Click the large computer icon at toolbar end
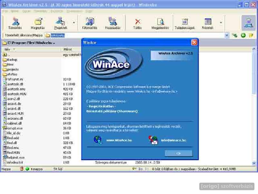The width and height of the screenshot is (258, 194). (x=248, y=23)
